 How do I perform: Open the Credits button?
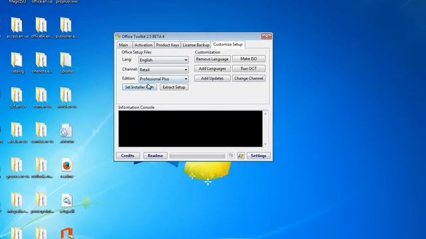[x=128, y=156]
